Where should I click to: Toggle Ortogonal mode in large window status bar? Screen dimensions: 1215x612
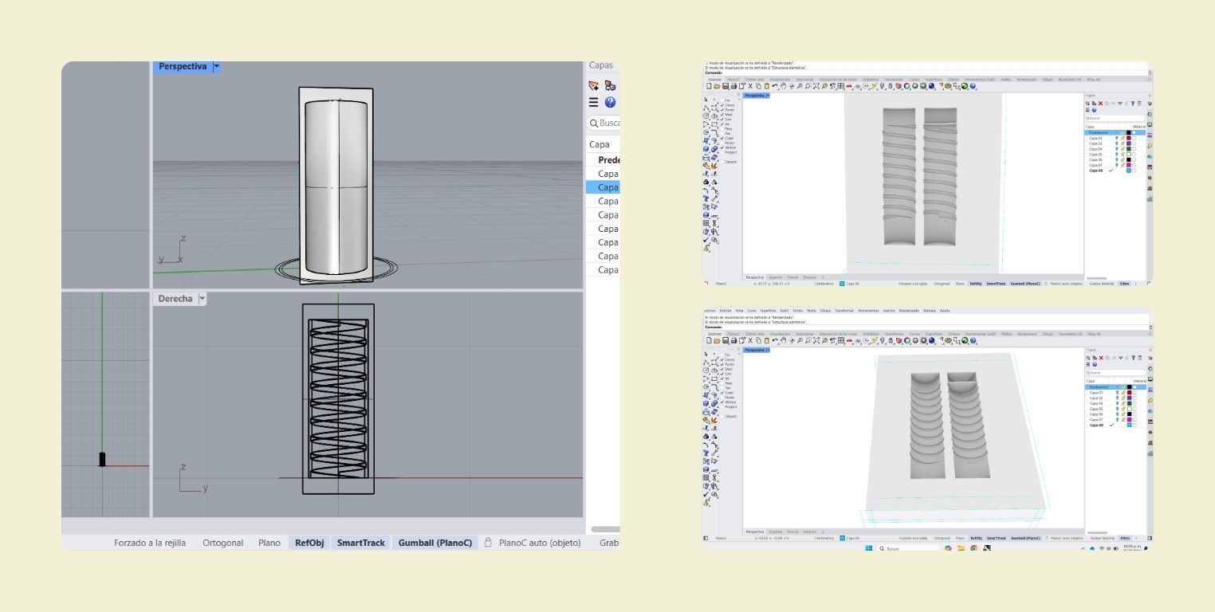(222, 543)
